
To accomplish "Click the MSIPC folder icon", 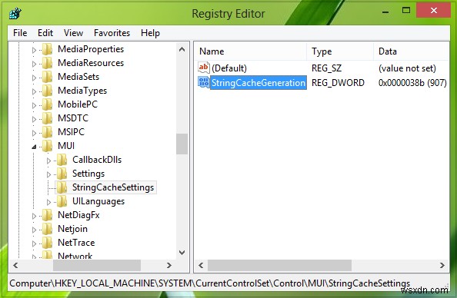I will [47, 132].
